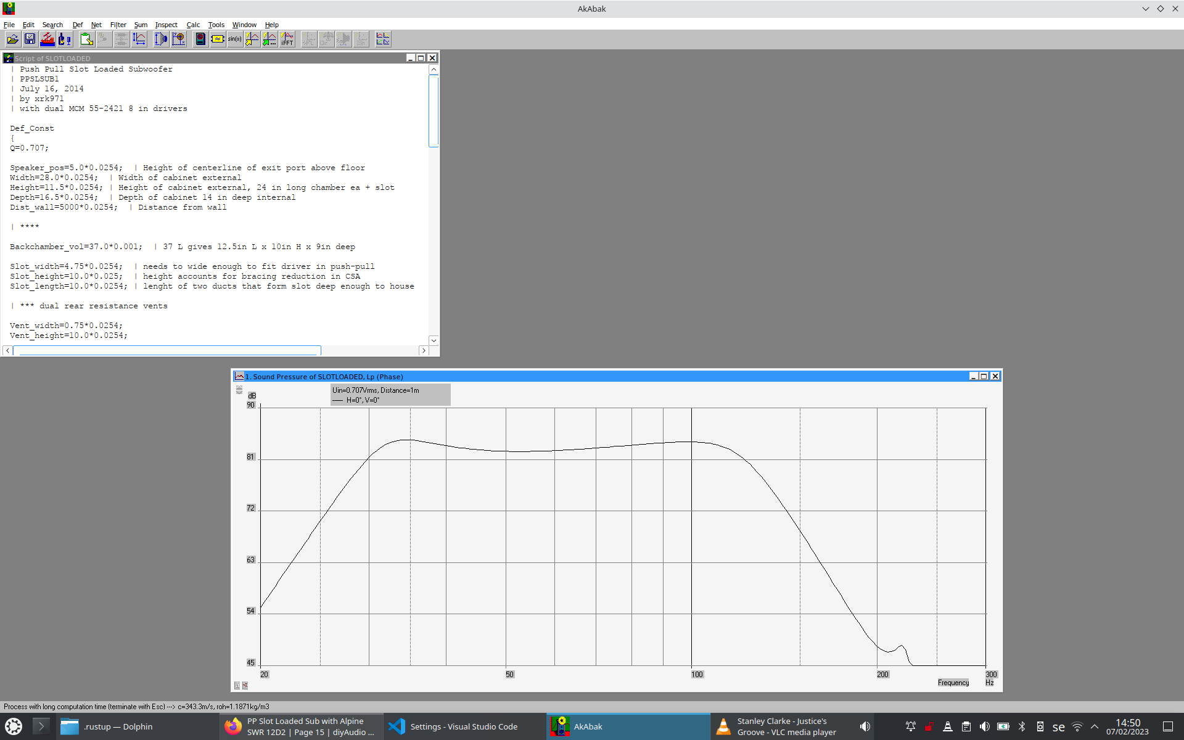Open the application launcher icon
The image size is (1184, 740).
tap(14, 726)
